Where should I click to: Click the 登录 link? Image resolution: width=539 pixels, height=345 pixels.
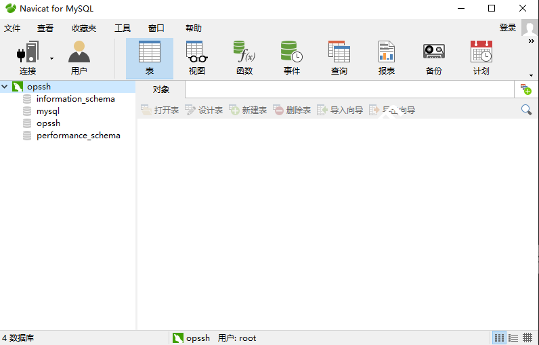(x=508, y=28)
